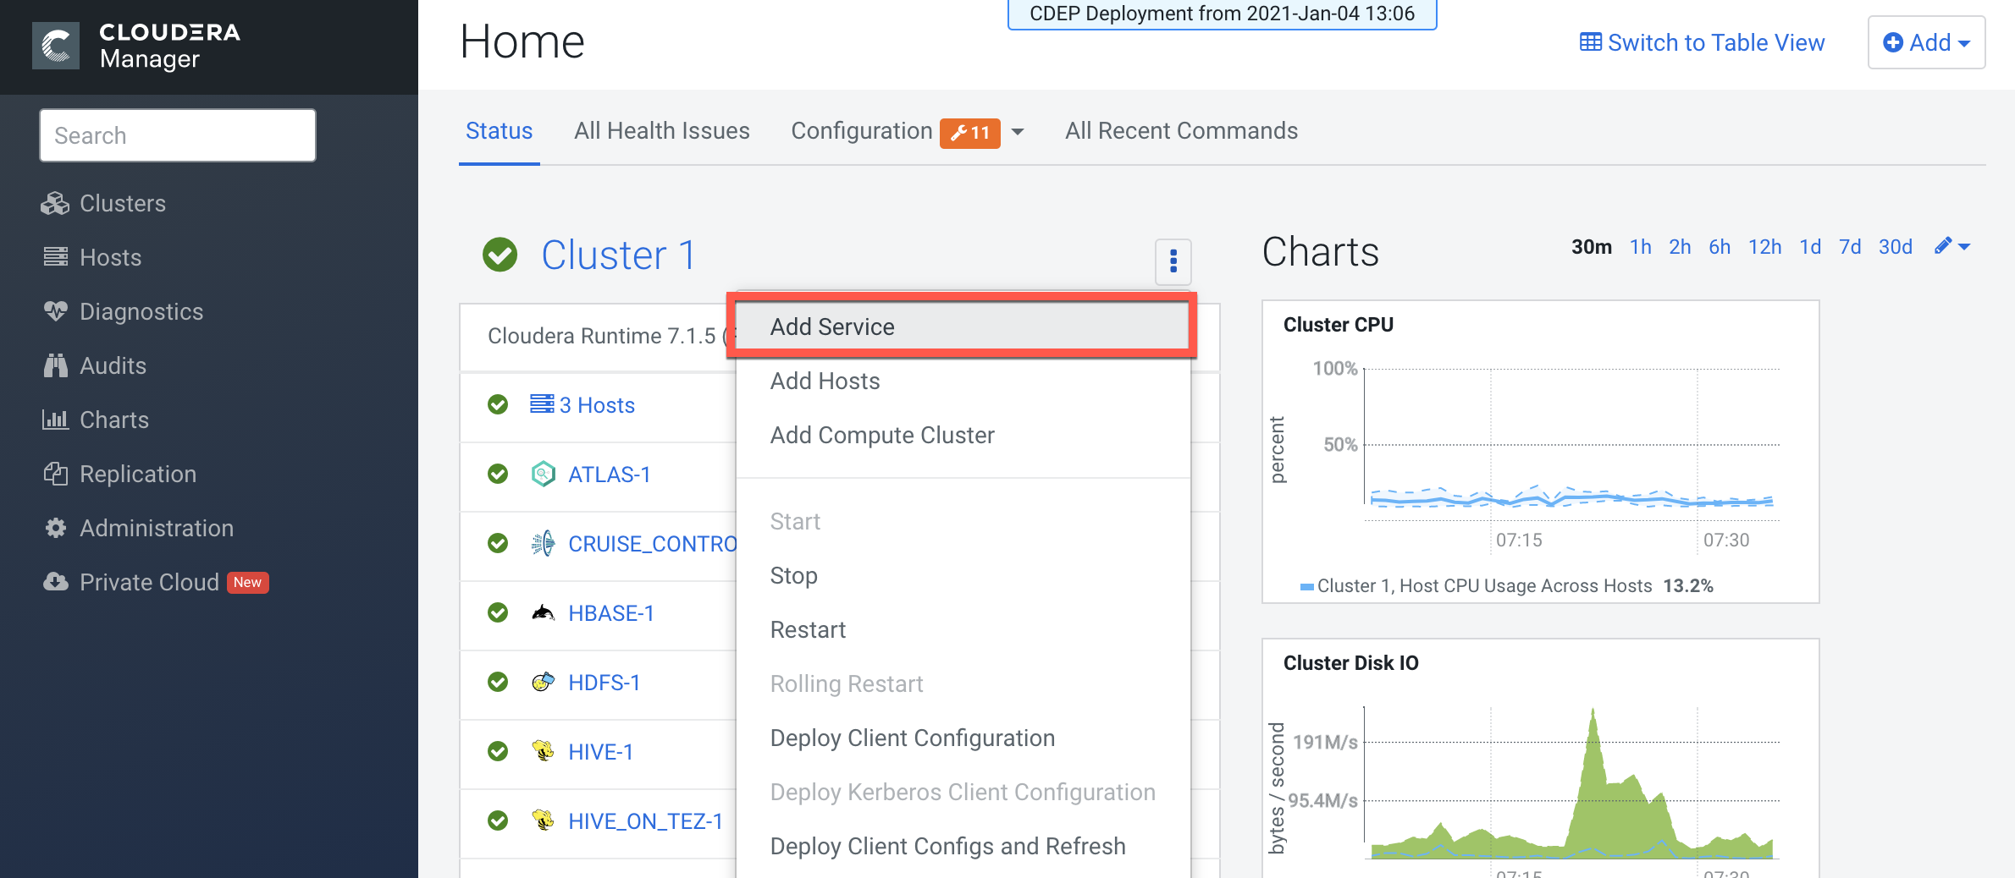Open All Recent Commands tab
This screenshot has height=878, width=2015.
click(x=1181, y=131)
